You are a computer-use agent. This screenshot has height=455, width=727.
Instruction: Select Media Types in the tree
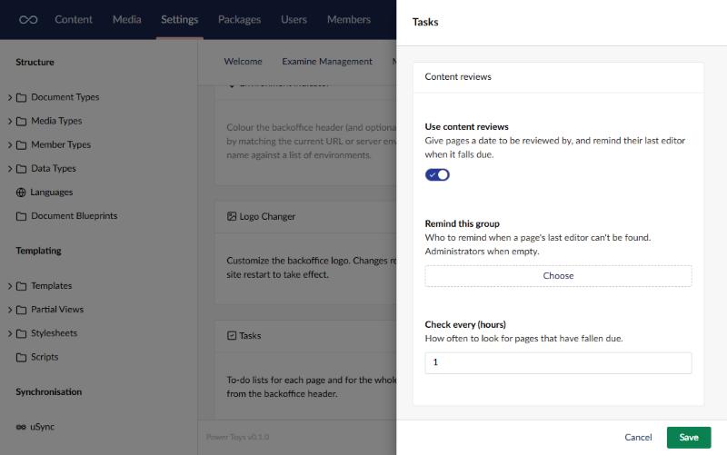[56, 121]
